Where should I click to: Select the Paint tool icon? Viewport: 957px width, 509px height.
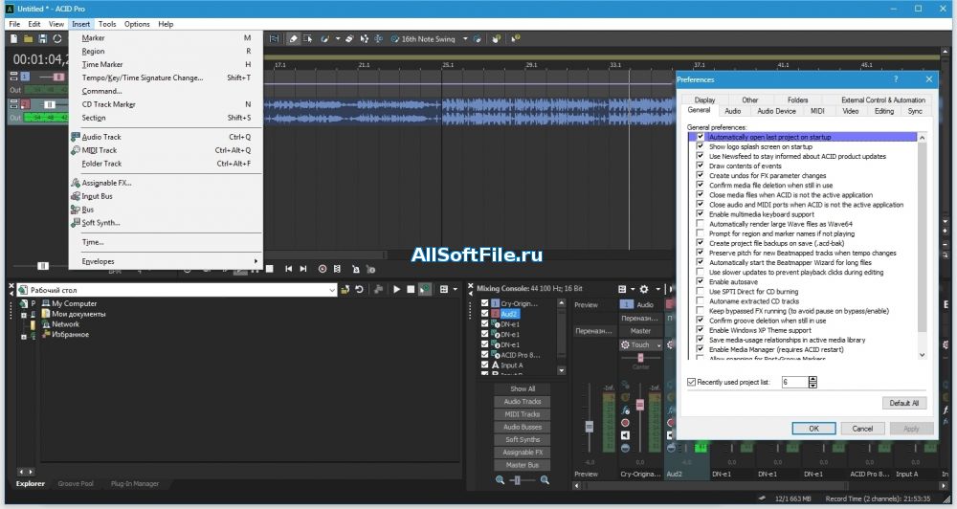tap(324, 38)
